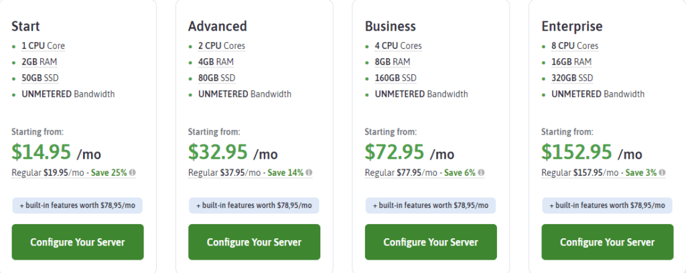Click the info icon beside Save 25%
This screenshot has width=686, height=273.
tap(133, 173)
